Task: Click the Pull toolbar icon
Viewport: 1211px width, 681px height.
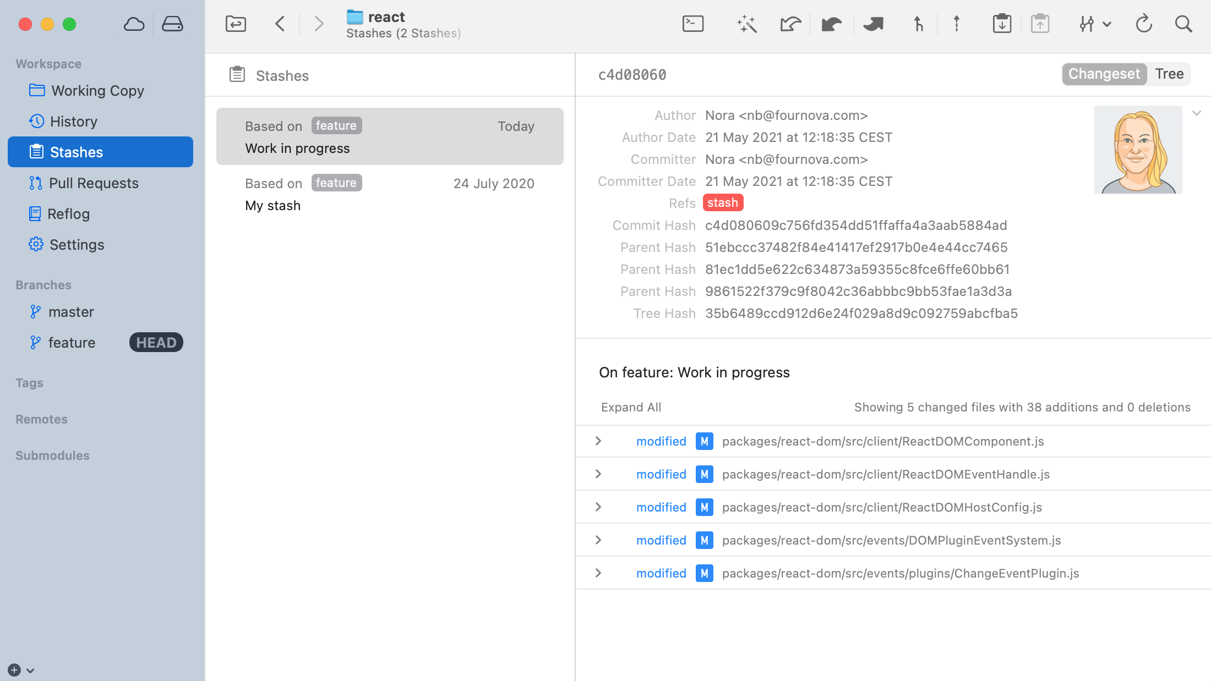Action: 831,24
